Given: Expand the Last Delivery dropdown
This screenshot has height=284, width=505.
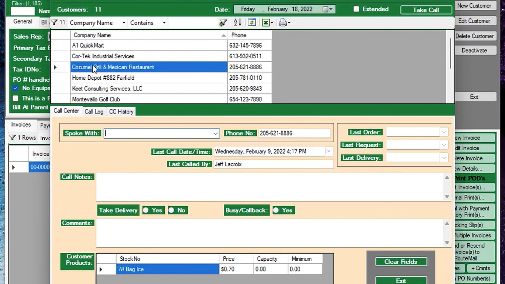Looking at the screenshot, I should pyautogui.click(x=444, y=158).
